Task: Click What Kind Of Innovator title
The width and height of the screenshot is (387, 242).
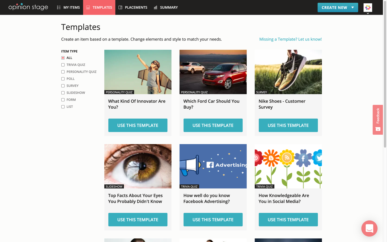Action: 137,104
